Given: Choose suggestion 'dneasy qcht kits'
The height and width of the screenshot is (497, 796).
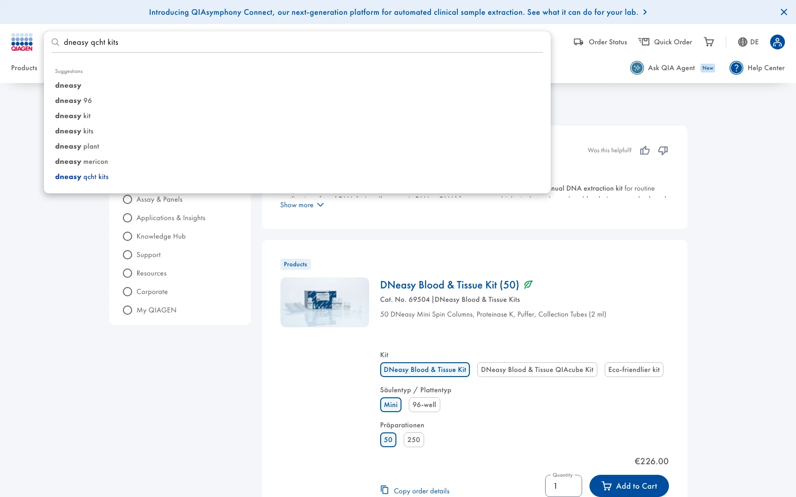Looking at the screenshot, I should tap(82, 177).
